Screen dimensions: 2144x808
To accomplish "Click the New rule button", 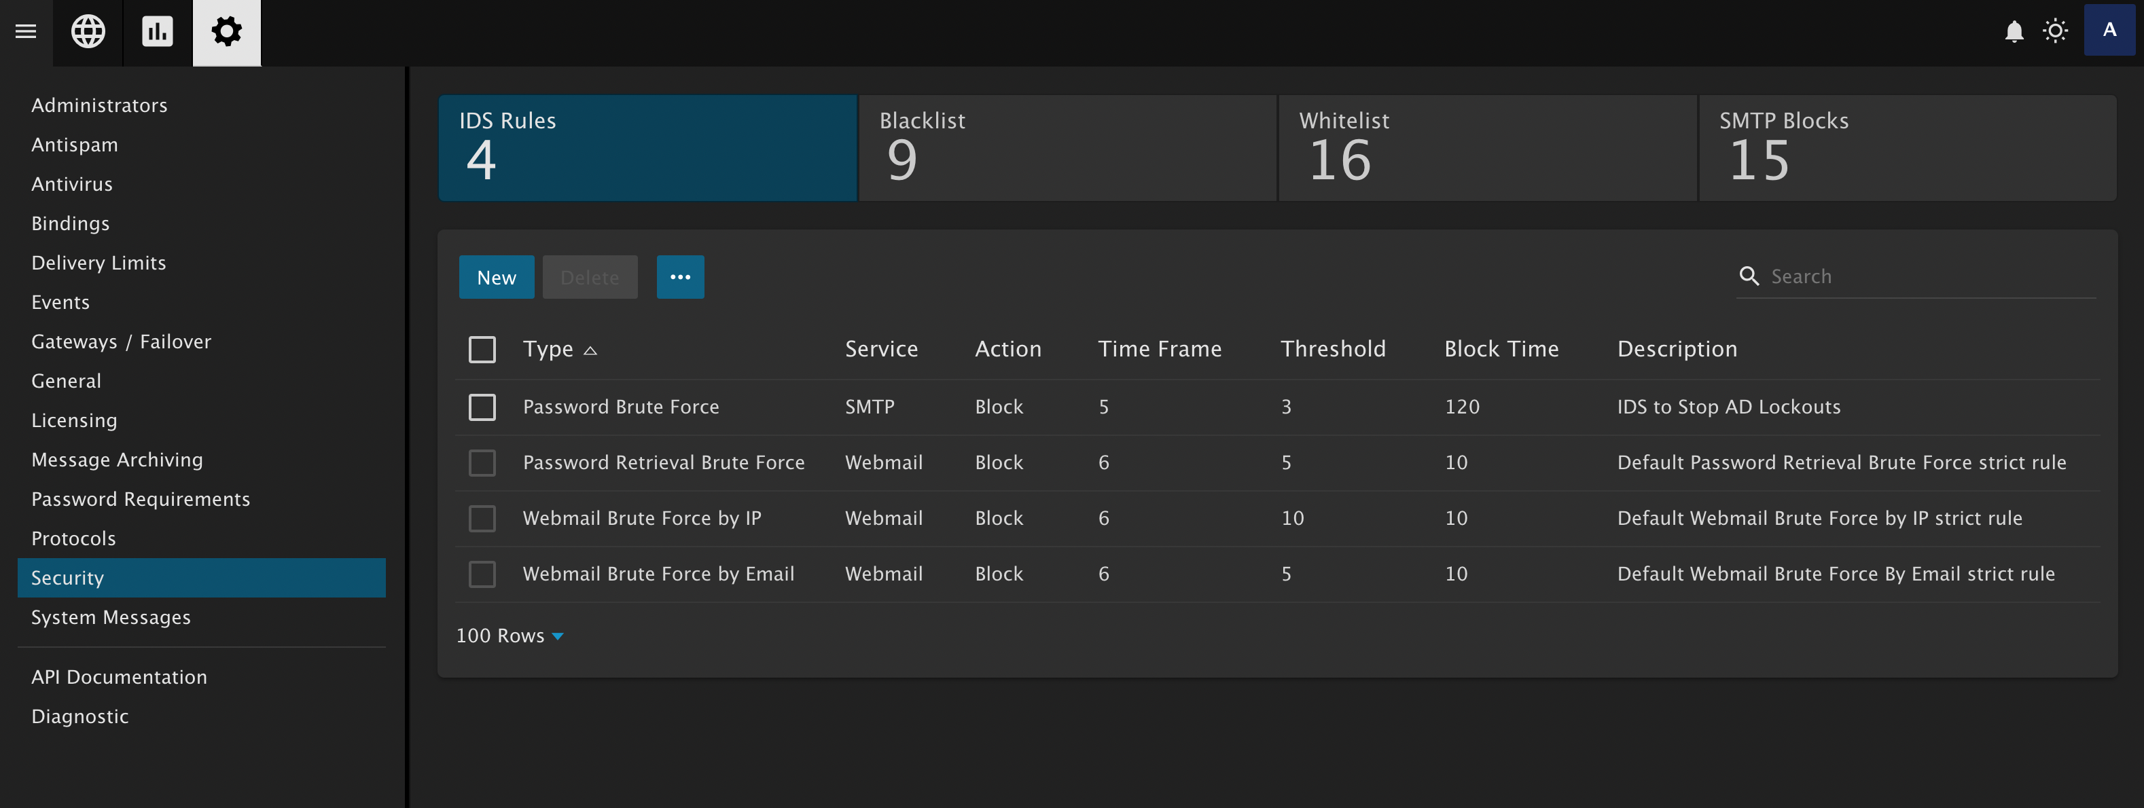I will coord(496,277).
